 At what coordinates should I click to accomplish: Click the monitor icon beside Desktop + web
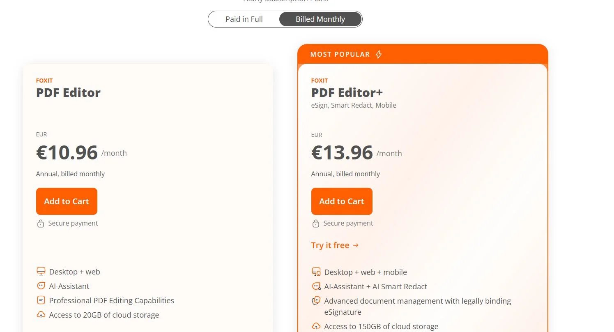[41, 272]
